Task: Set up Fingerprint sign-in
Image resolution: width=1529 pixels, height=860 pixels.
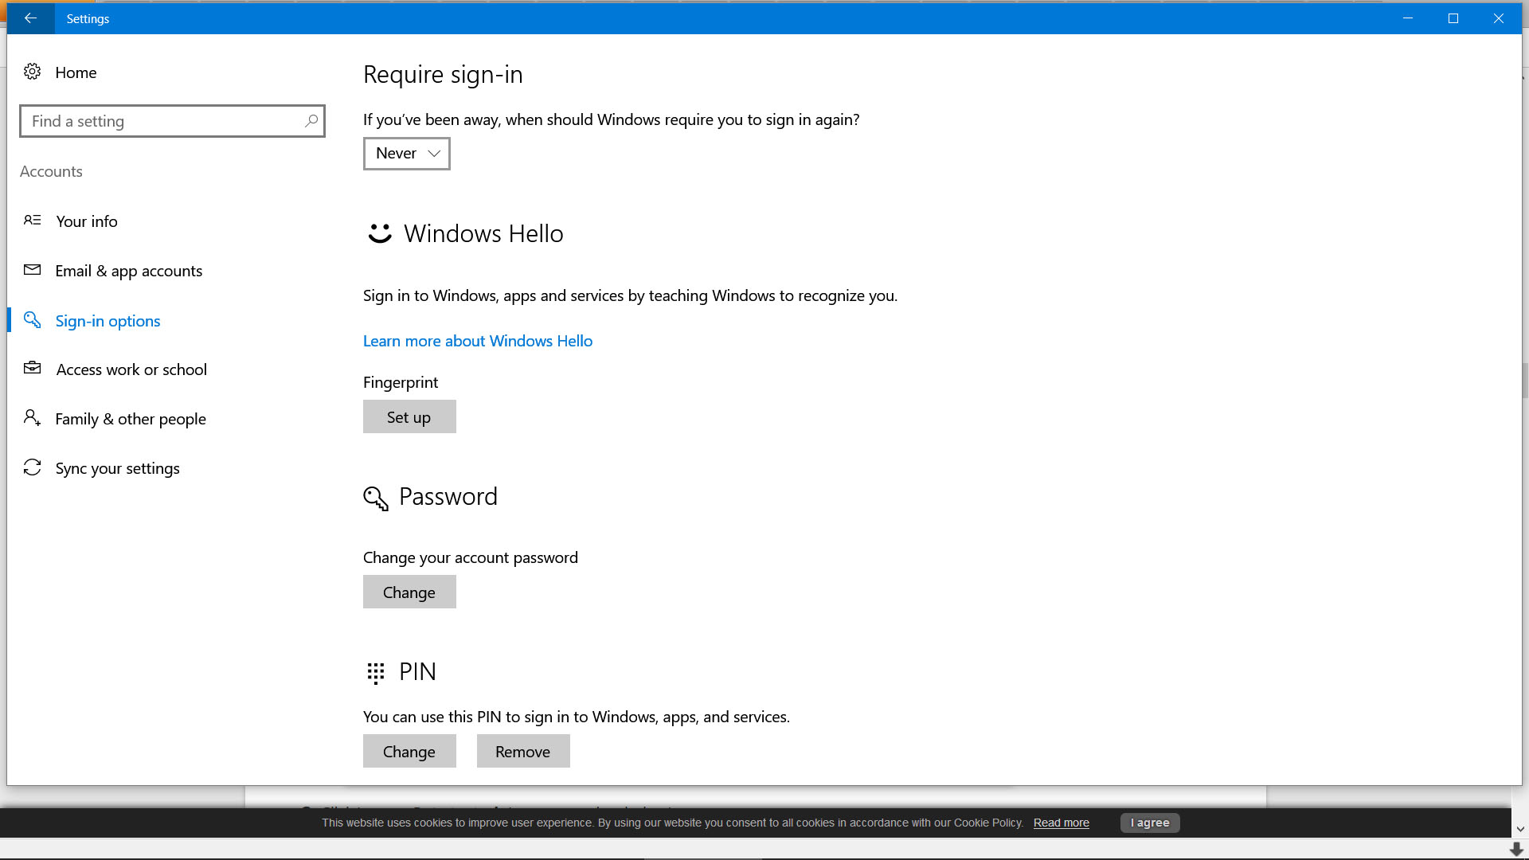Action: (x=409, y=416)
